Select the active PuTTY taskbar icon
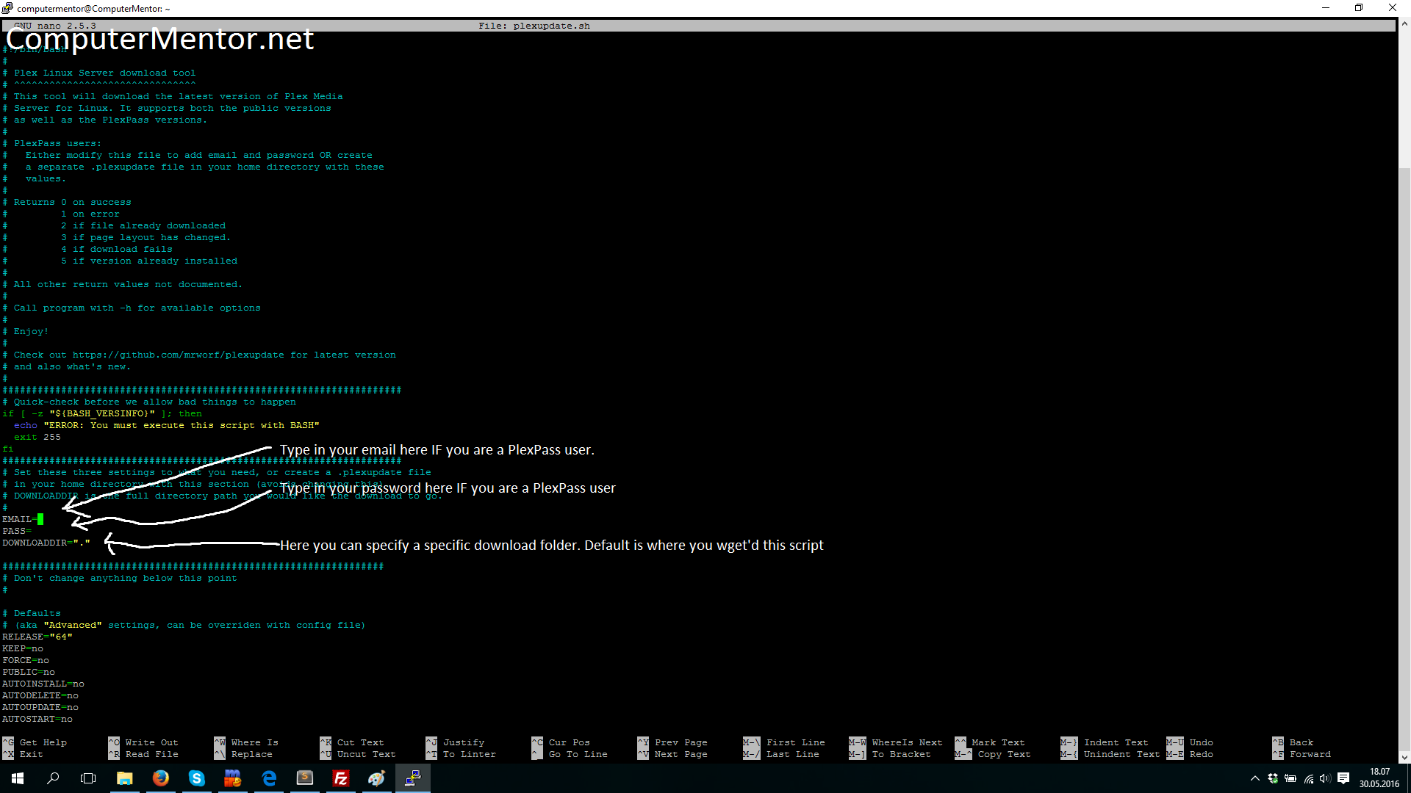The width and height of the screenshot is (1411, 793). tap(413, 778)
